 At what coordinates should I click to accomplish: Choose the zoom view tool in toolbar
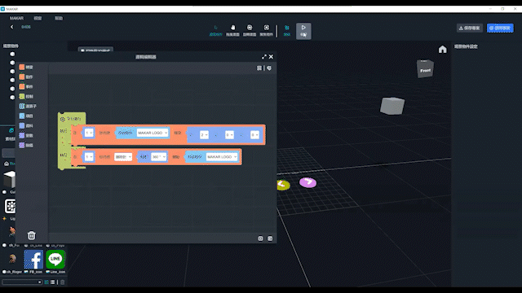point(250,30)
